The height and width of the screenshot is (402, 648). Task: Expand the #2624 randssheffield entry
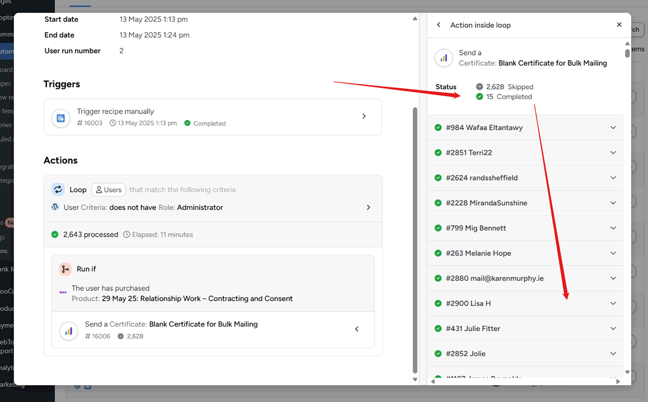[x=613, y=178]
